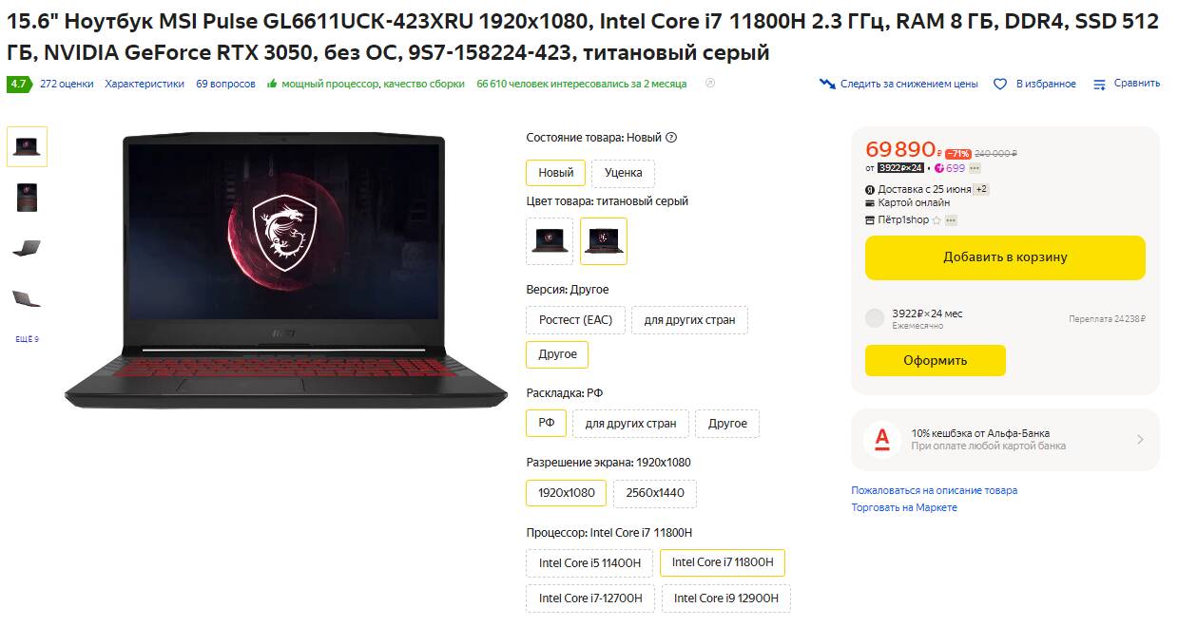Open the three-dot menu next to 699 points
Screen dimensions: 1178x627
tap(975, 168)
